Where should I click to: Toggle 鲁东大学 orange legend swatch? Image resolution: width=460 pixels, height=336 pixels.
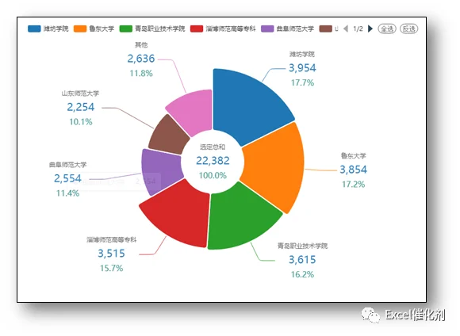(x=80, y=29)
